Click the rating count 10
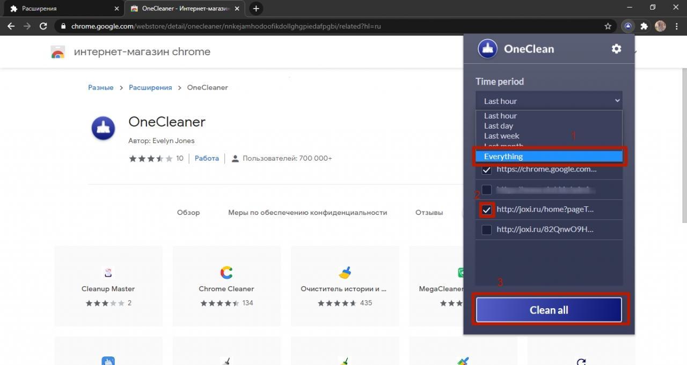Image resolution: width=687 pixels, height=365 pixels. [x=180, y=159]
